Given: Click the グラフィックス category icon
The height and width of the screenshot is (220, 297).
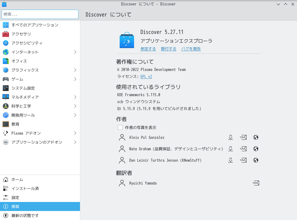Looking at the screenshot, I should click(5, 70).
